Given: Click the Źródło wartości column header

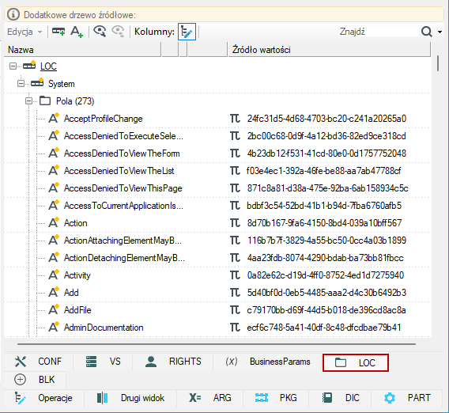Looking at the screenshot, I should pos(330,50).
